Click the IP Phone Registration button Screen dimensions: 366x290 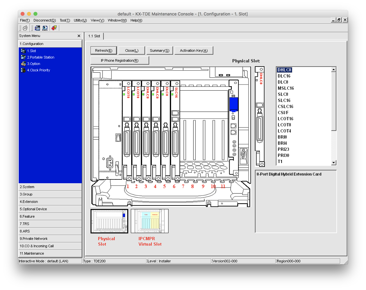click(x=120, y=60)
